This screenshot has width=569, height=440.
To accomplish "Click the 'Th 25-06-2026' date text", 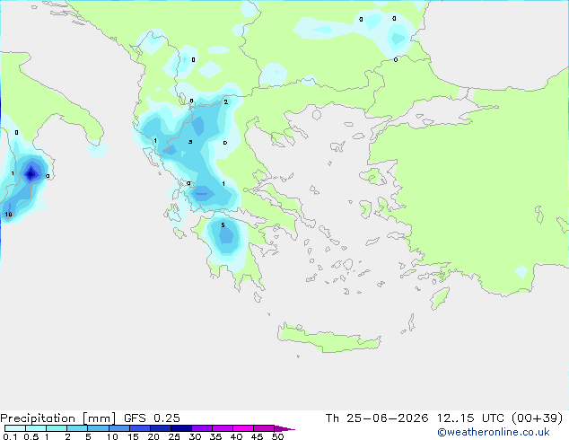I will click(x=377, y=418).
